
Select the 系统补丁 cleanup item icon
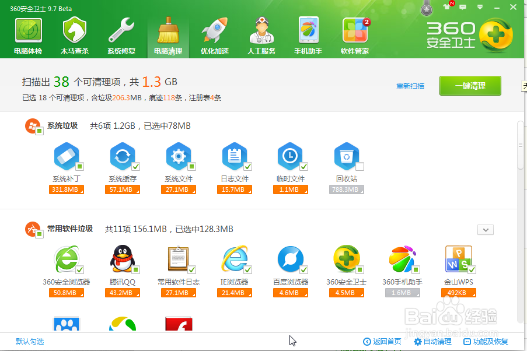point(66,156)
